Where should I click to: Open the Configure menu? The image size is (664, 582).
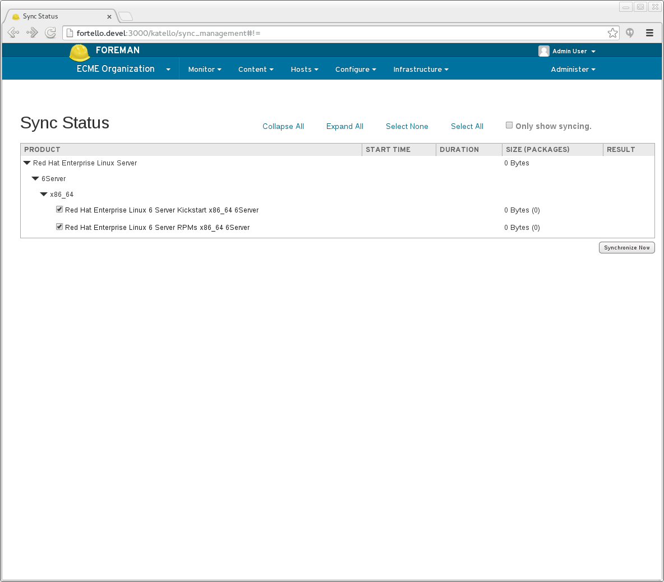click(356, 70)
